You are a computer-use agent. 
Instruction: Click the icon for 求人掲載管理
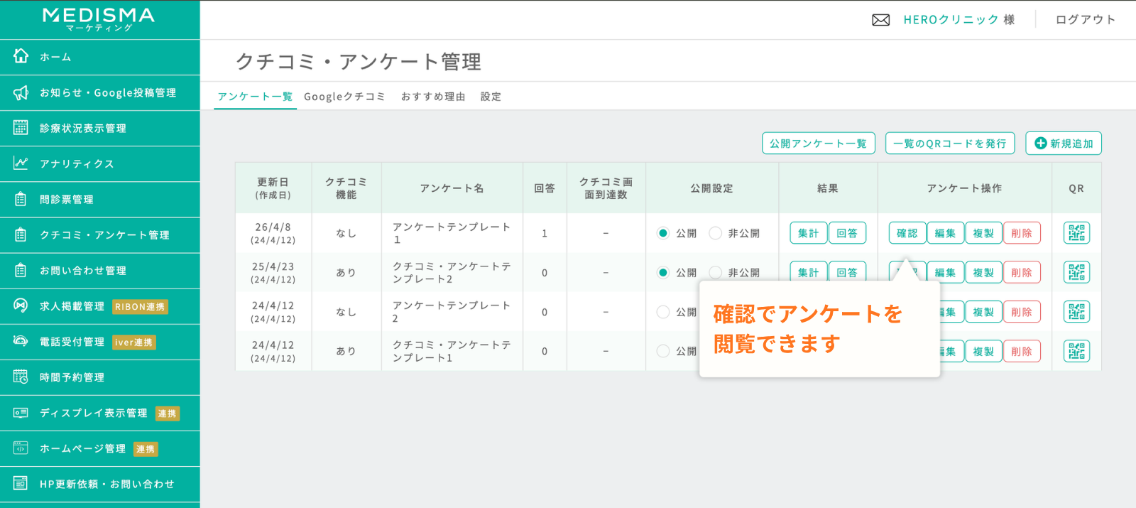21,306
